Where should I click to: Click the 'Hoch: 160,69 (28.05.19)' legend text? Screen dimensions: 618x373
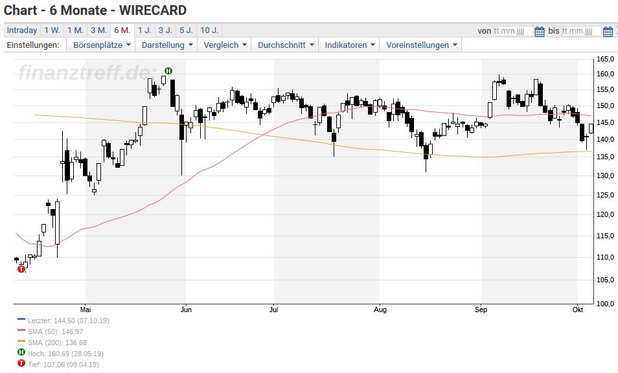point(65,354)
